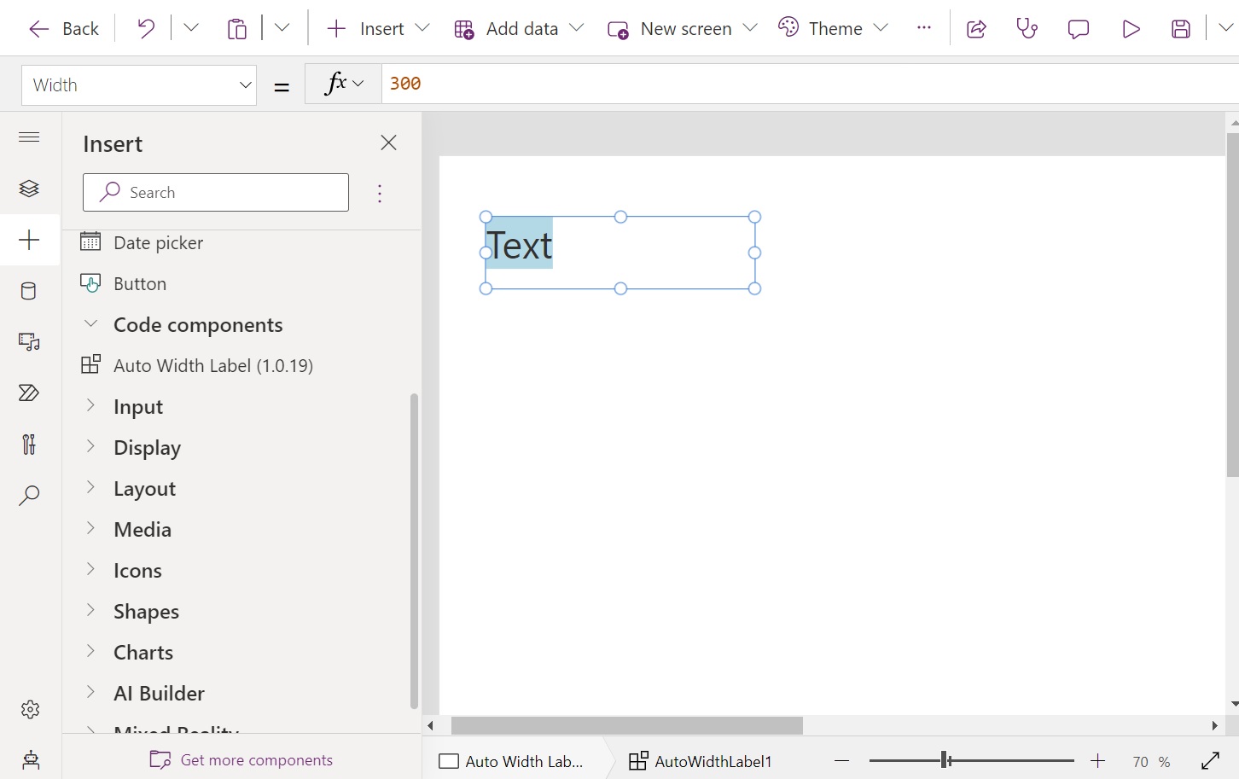This screenshot has height=779, width=1239.
Task: Preview the app with the play icon
Action: pyautogui.click(x=1131, y=28)
